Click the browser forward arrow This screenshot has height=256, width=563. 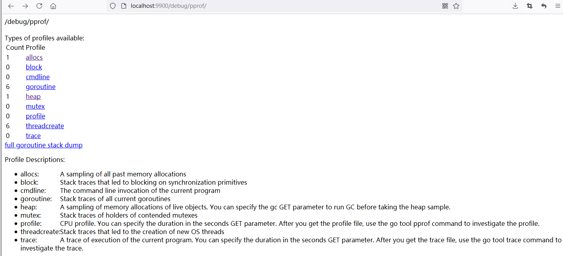25,6
